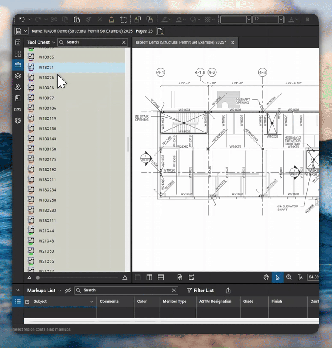Open the topmost sidebar panel icon
Image resolution: width=332 pixels, height=348 pixels.
[x=18, y=42]
